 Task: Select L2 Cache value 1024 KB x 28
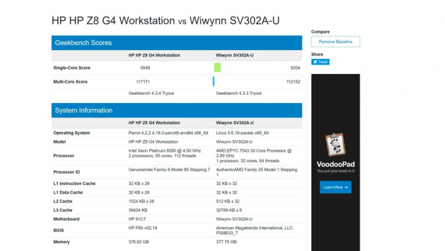coord(141,201)
